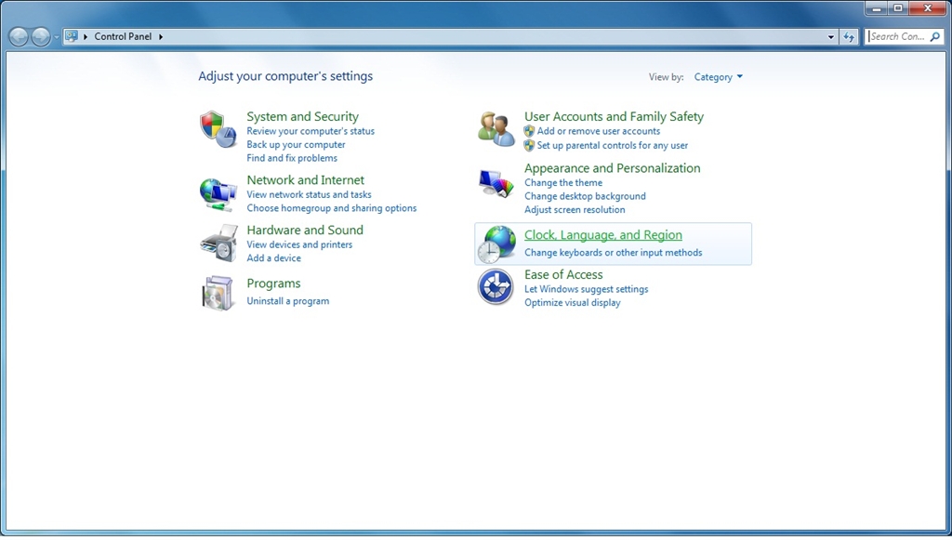Image resolution: width=952 pixels, height=540 pixels.
Task: Click the User Accounts people icon
Action: click(x=496, y=129)
